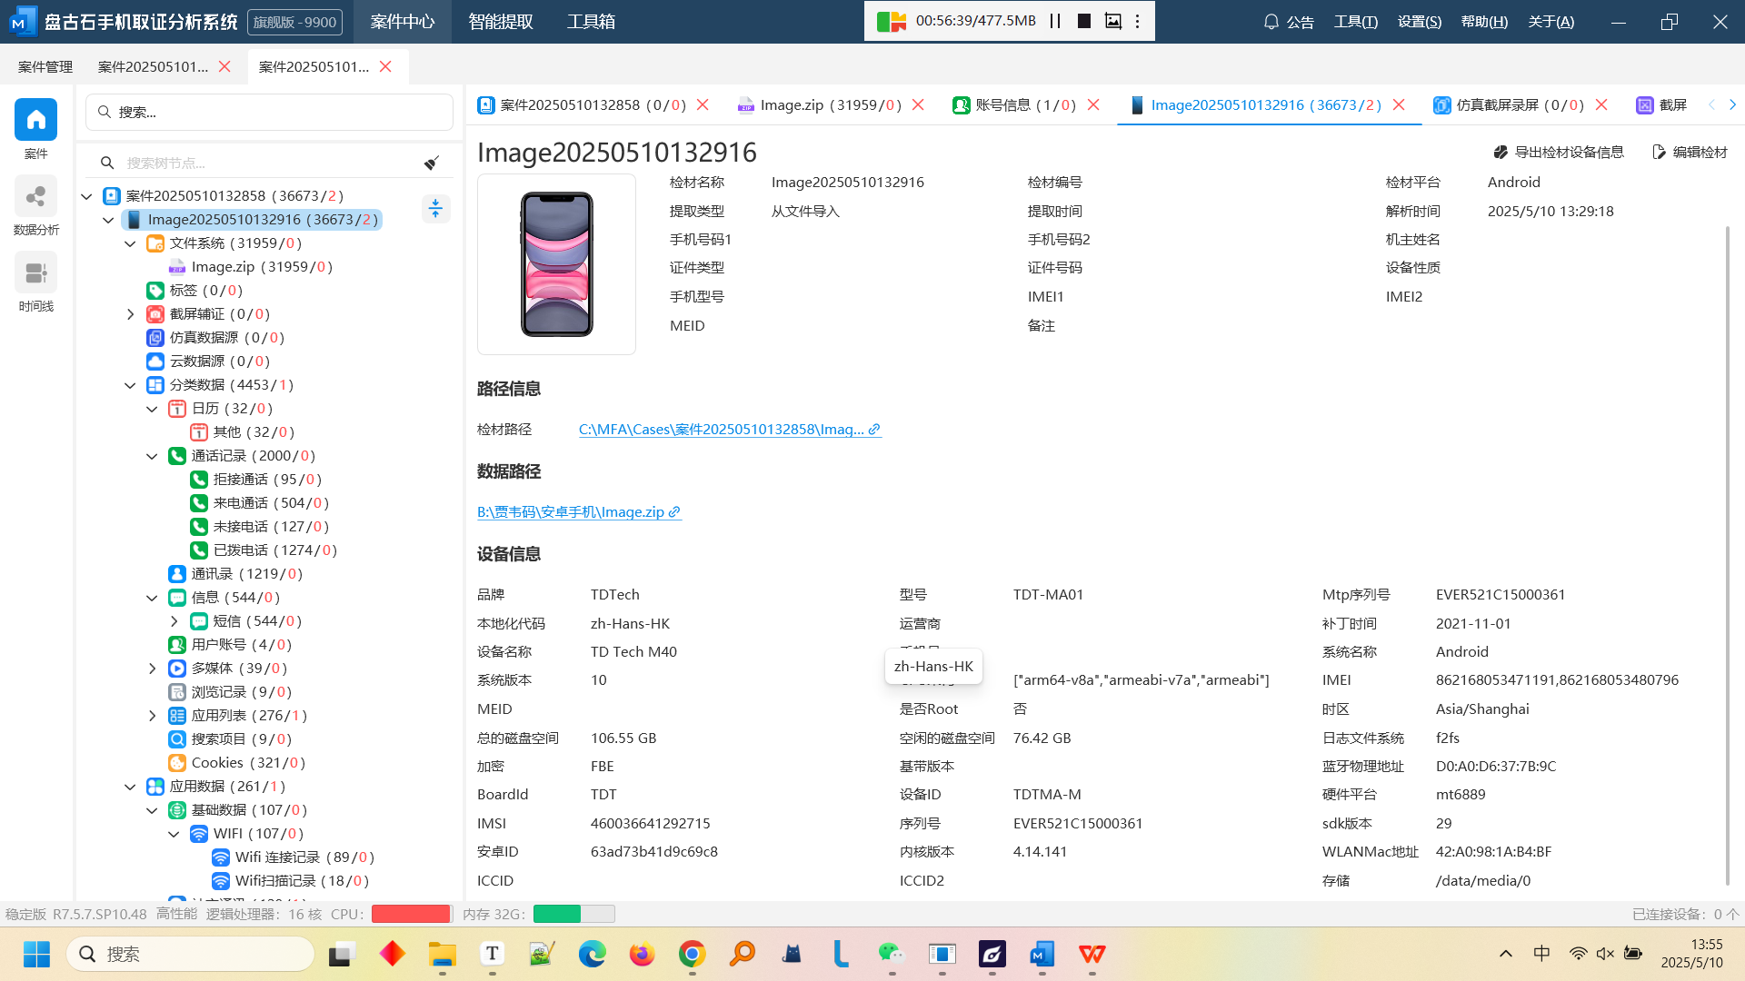Collapse the 文件系统 node

click(130, 243)
